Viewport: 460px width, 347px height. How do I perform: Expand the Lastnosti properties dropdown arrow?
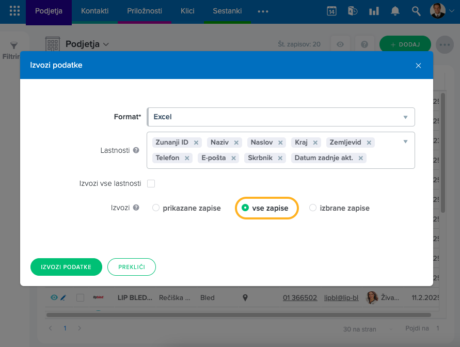[405, 141]
